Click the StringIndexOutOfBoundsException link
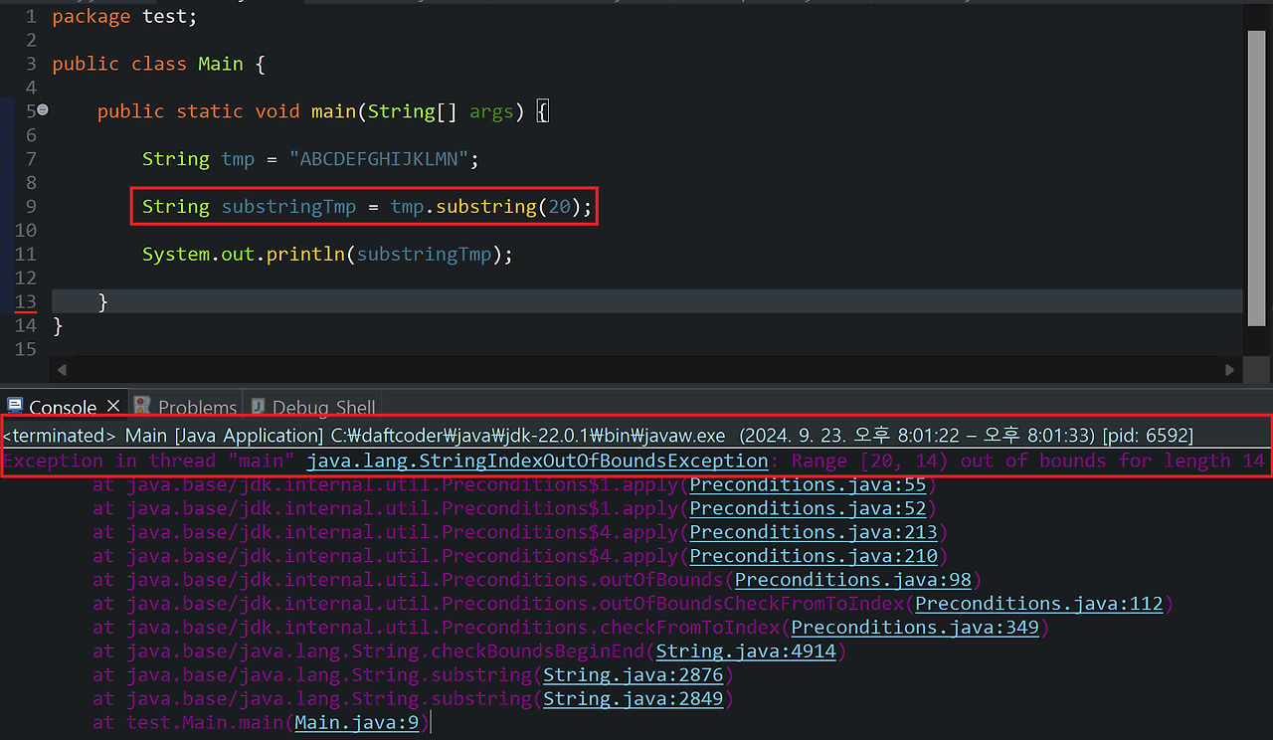The width and height of the screenshot is (1273, 740). point(537,461)
